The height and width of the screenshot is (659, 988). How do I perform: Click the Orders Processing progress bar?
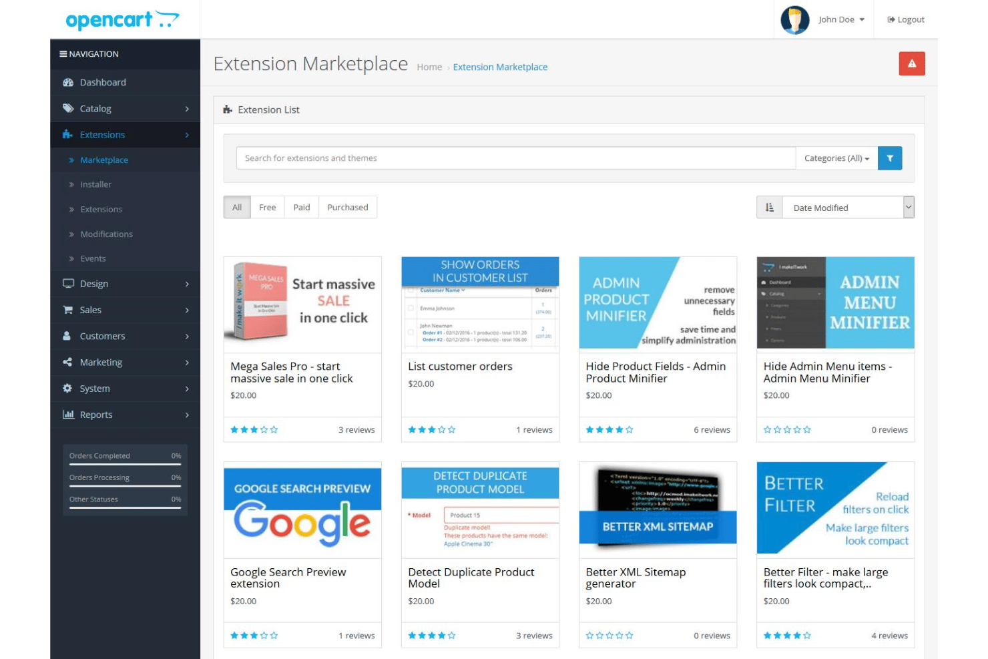(x=126, y=486)
